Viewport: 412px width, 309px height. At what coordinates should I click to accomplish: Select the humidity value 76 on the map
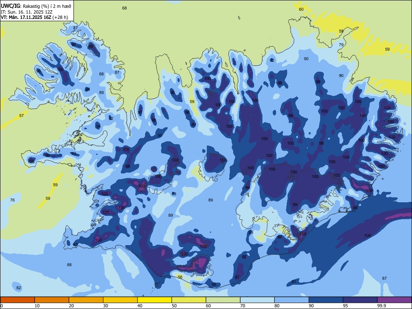click(12, 200)
